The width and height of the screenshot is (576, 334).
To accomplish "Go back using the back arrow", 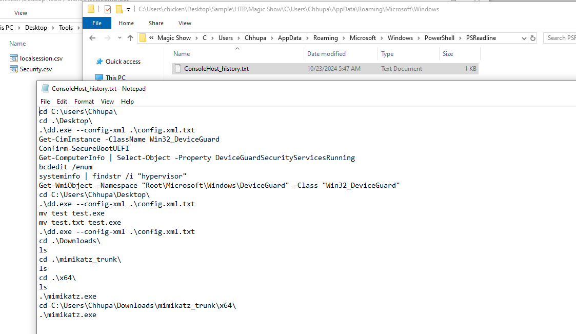I will [92, 38].
